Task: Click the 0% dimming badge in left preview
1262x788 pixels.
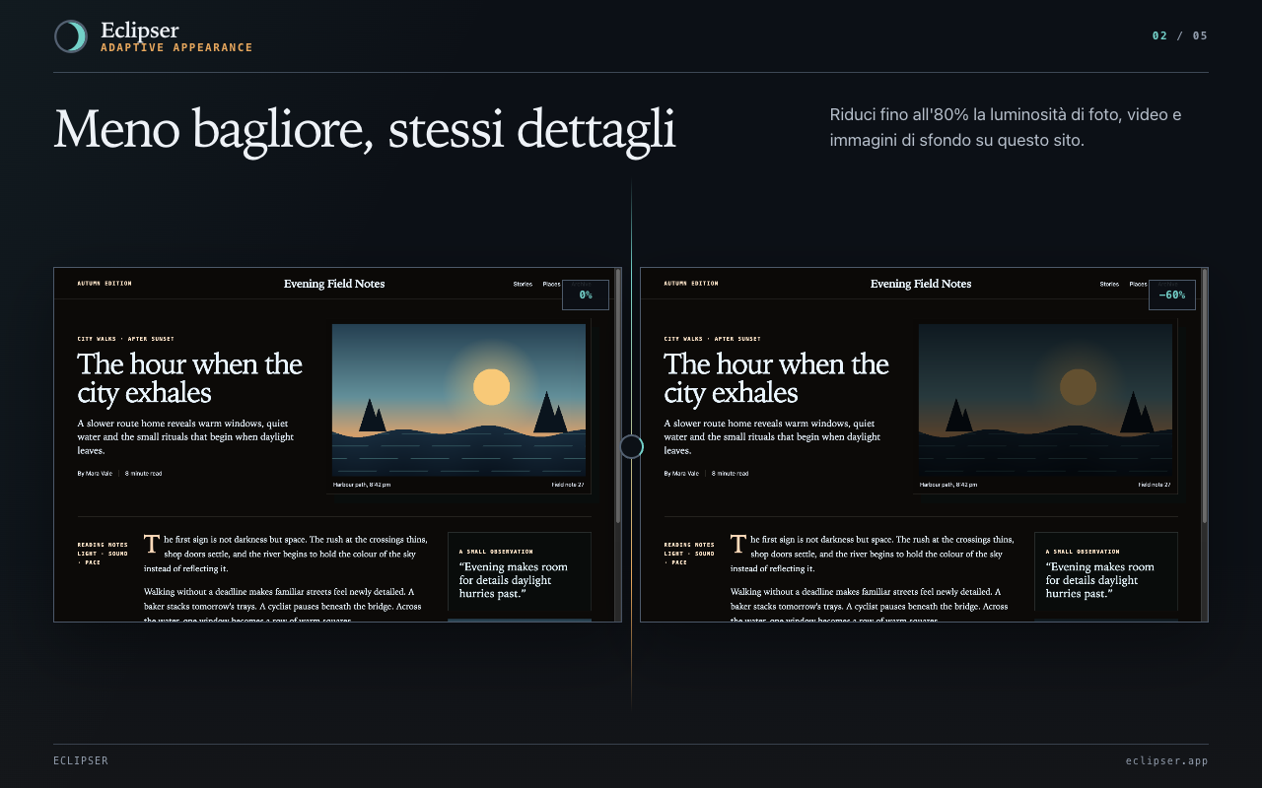Action: 586,295
